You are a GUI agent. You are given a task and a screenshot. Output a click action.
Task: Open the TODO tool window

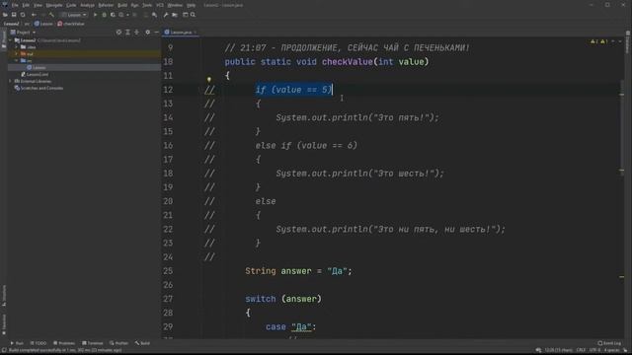pyautogui.click(x=39, y=343)
